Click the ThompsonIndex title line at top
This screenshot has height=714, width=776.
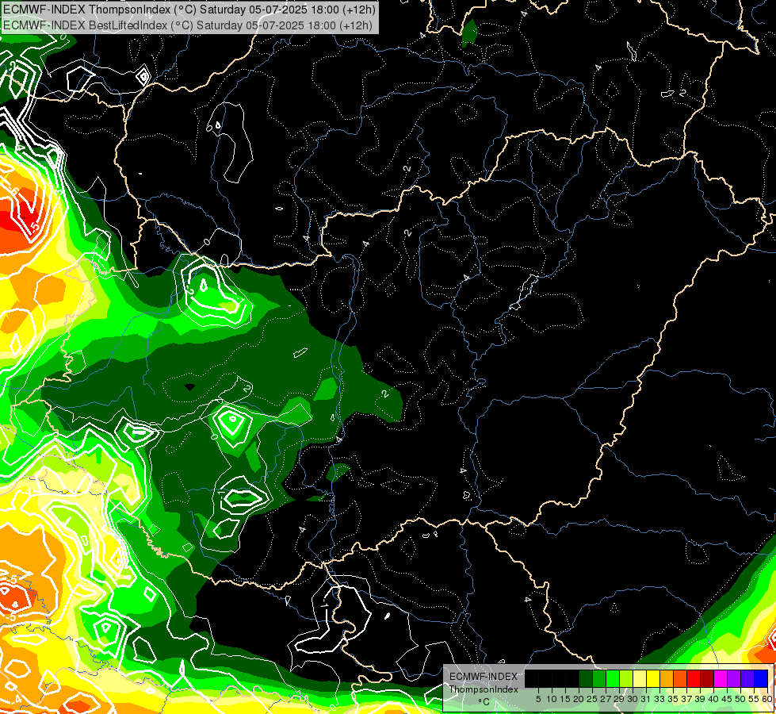[189, 10]
